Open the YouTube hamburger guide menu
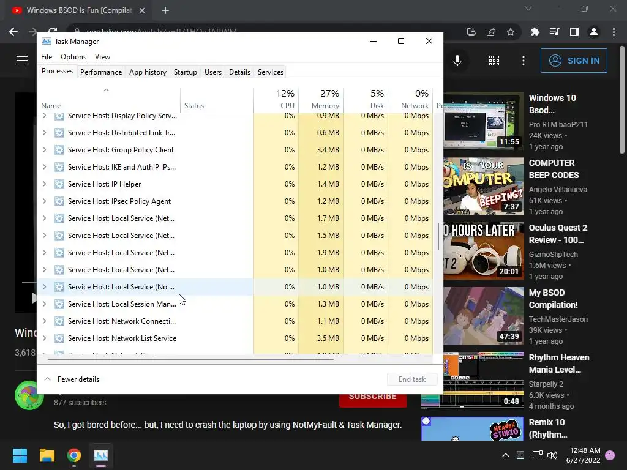Screen dimensions: 627x470 coord(22,61)
